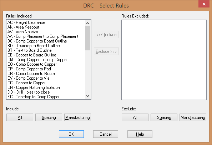Exclude Manufacturing rules button
212x145 pixels.
193,117
